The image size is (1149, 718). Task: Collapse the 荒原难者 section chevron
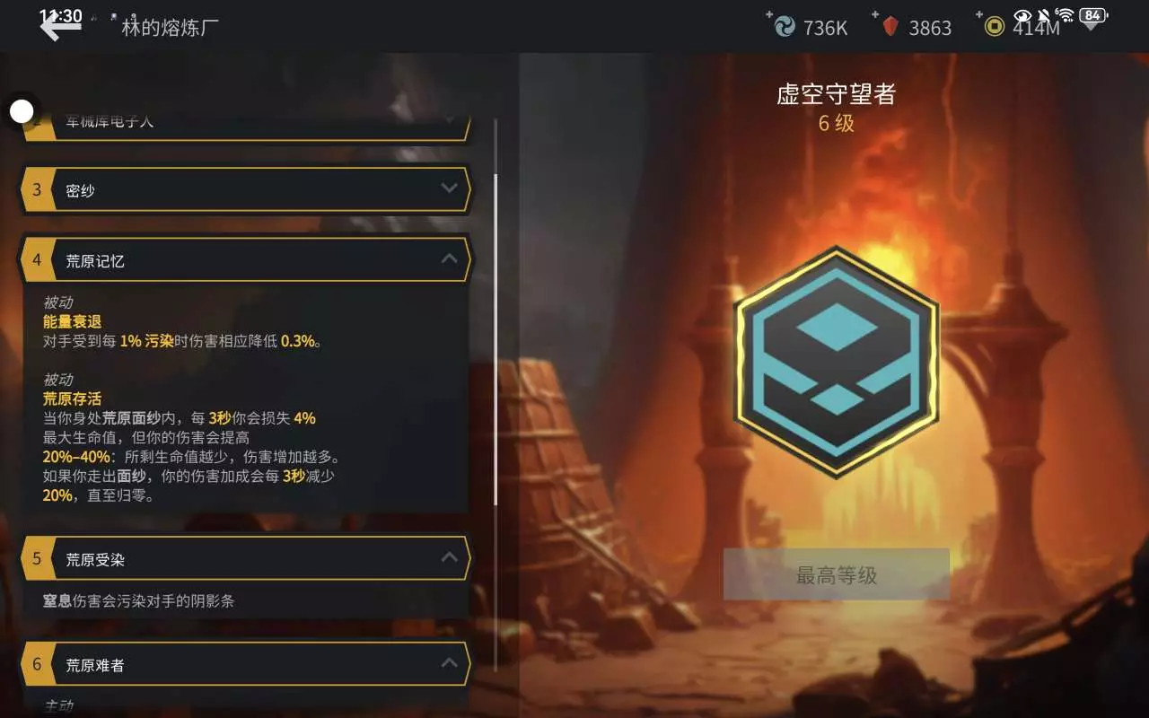[450, 664]
